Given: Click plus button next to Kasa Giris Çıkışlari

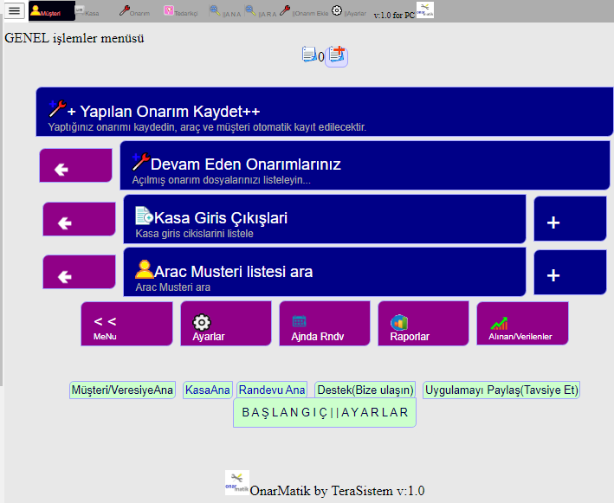Looking at the screenshot, I should (570, 219).
